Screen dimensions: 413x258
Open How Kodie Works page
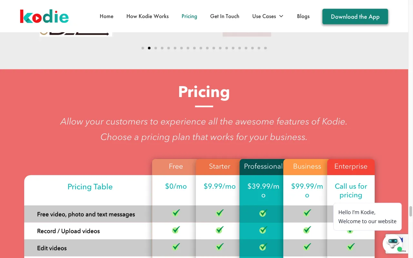(x=147, y=16)
